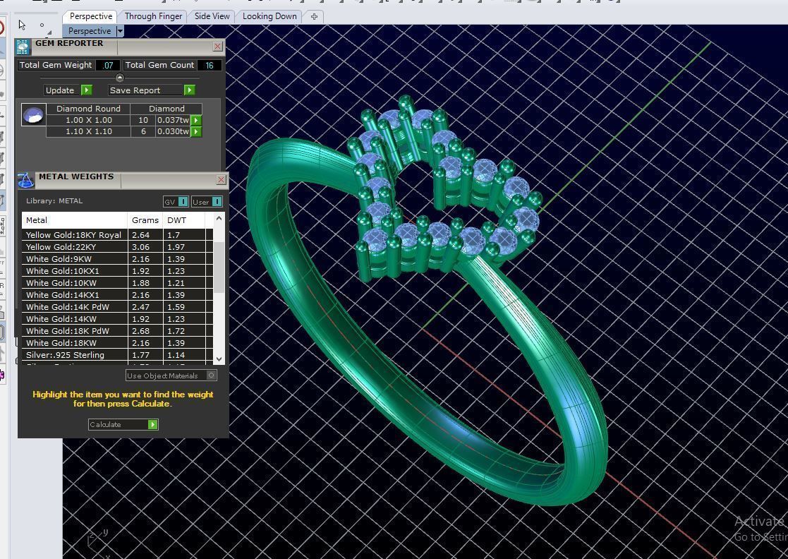
Task: Click the Total Gem Weight value .07
Action: (x=108, y=66)
